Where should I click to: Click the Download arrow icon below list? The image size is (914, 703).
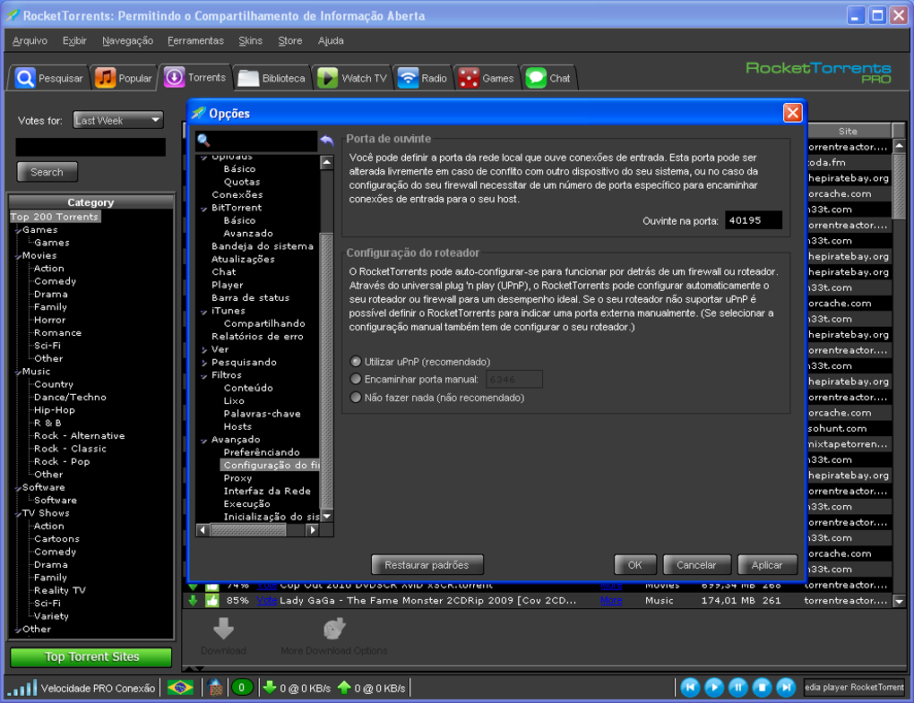[x=223, y=629]
